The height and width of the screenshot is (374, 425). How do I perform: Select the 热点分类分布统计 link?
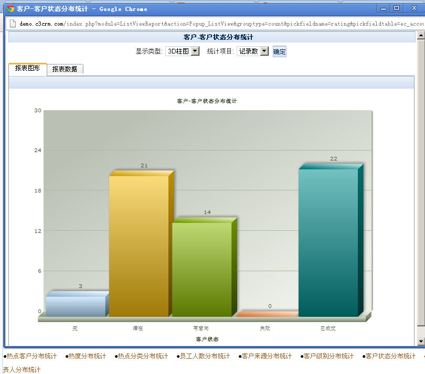(x=143, y=356)
